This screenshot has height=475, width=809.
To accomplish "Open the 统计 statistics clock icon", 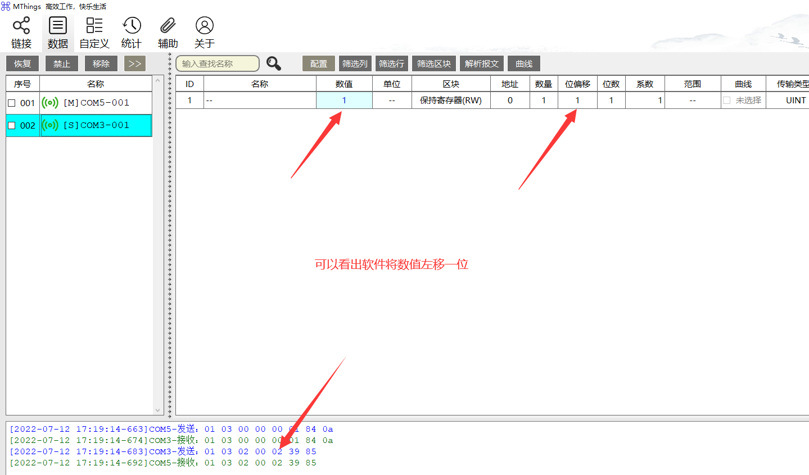I will click(x=131, y=25).
